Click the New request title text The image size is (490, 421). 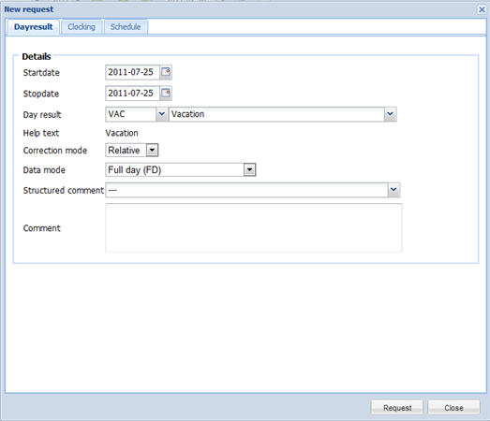pos(29,9)
